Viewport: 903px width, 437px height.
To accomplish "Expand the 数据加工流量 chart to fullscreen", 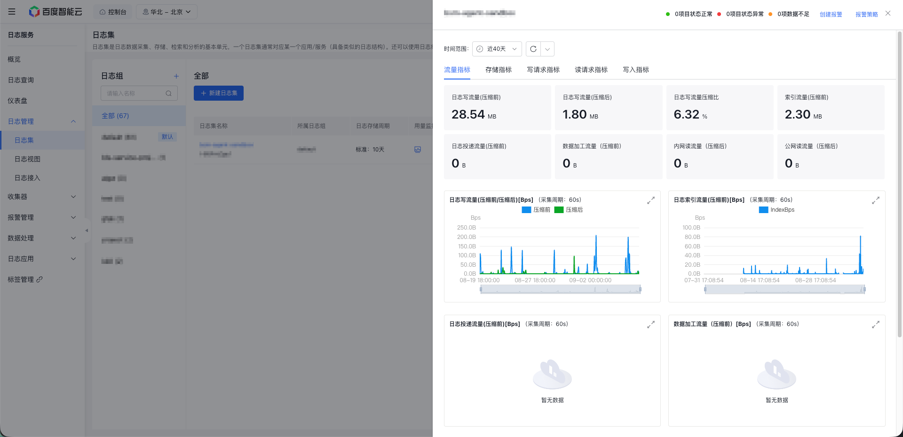I will pos(876,325).
